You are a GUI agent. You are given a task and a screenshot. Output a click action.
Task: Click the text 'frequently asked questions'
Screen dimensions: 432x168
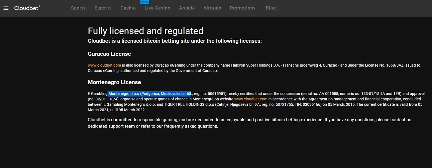(x=191, y=126)
